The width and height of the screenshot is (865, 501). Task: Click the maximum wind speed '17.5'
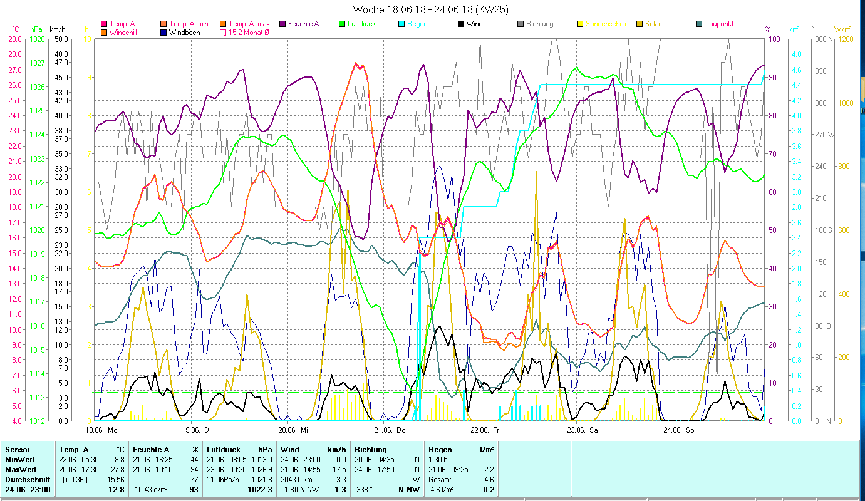coord(339,470)
